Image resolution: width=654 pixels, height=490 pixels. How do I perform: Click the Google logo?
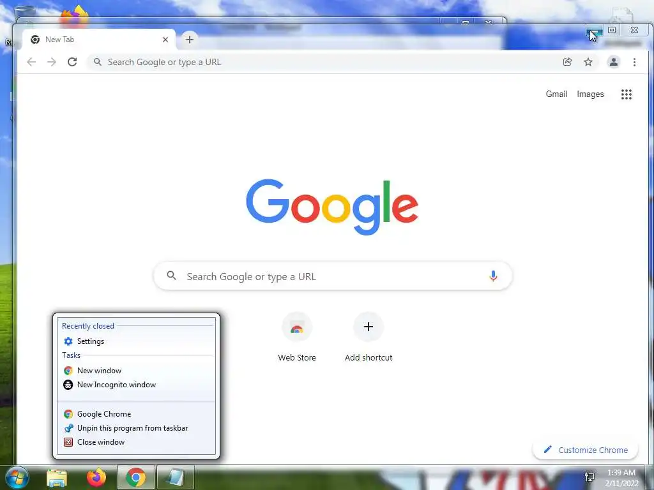tap(332, 207)
